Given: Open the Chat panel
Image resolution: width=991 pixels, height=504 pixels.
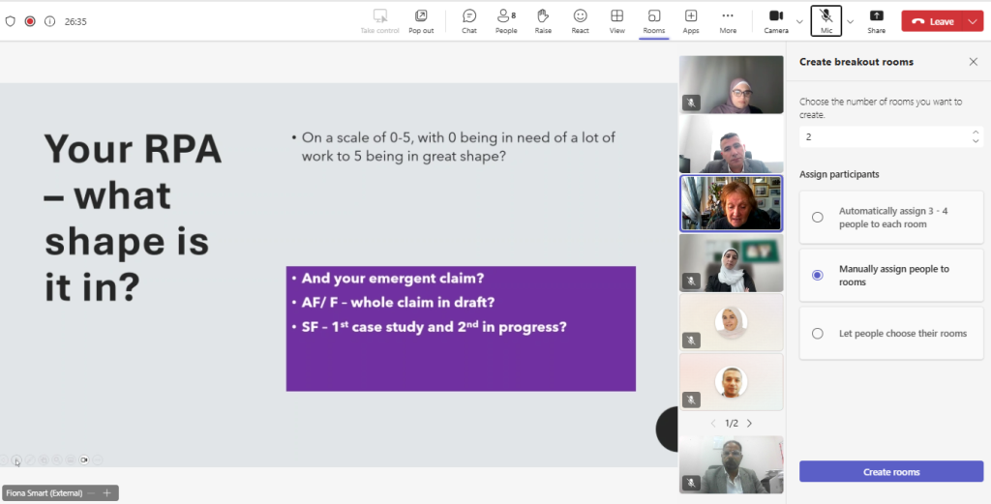Looking at the screenshot, I should pyautogui.click(x=468, y=20).
